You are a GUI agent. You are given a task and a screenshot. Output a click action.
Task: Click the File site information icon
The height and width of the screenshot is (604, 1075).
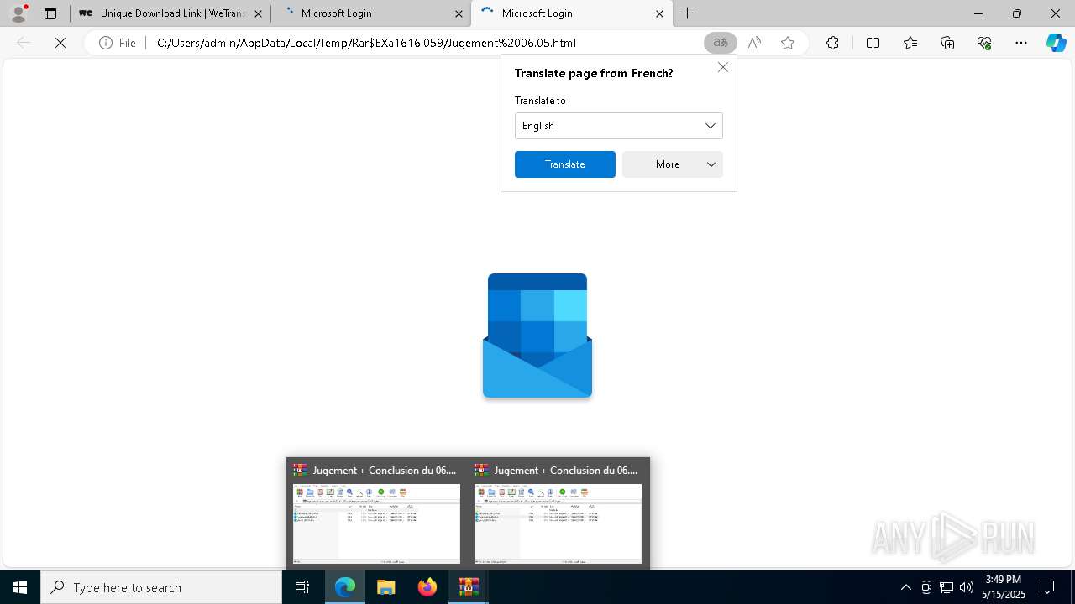tap(118, 43)
